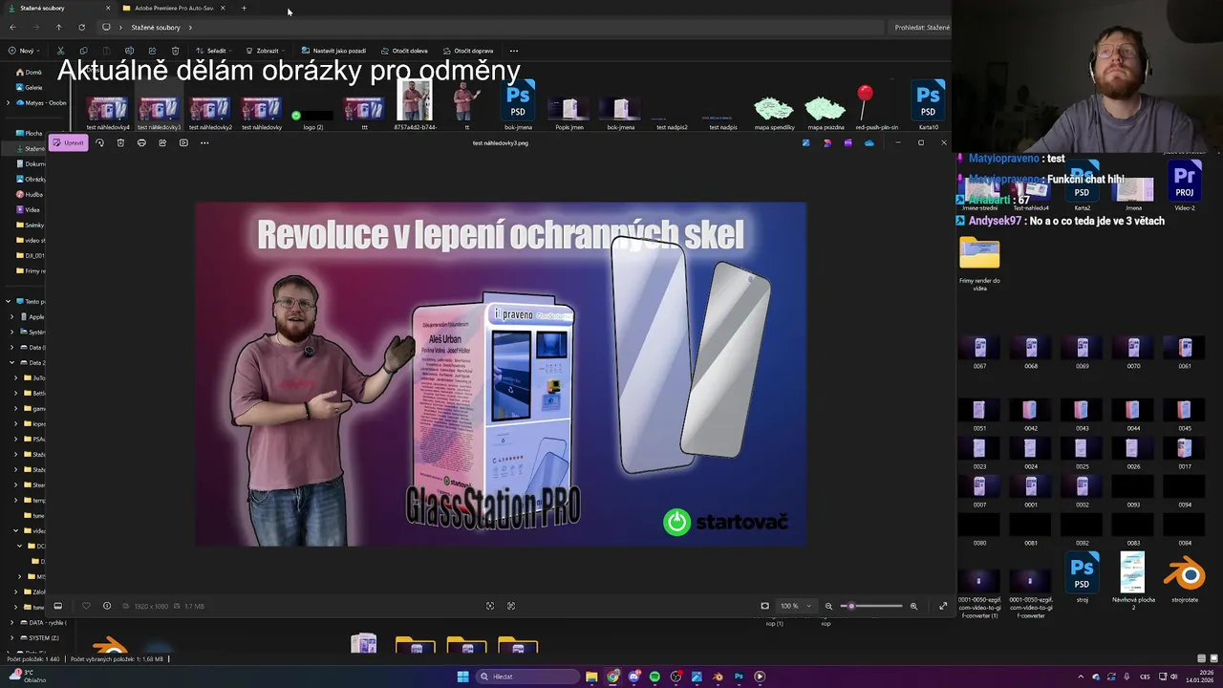
Task: Show file info in the Photos viewer
Action: [107, 606]
